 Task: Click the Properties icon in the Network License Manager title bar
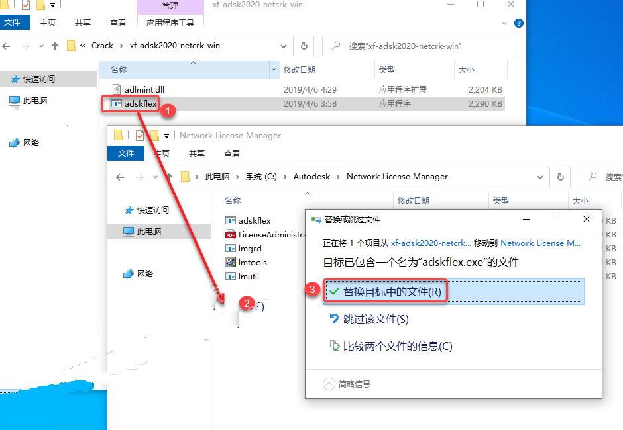139,136
